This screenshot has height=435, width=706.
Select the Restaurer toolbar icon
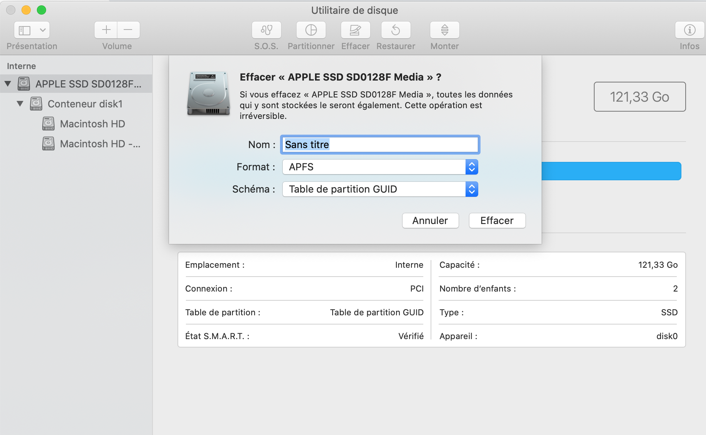396,30
